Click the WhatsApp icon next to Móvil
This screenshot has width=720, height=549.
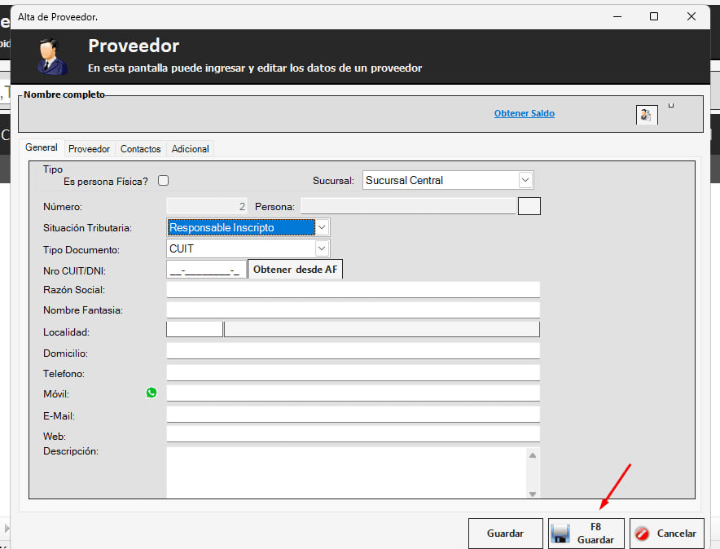tap(151, 393)
